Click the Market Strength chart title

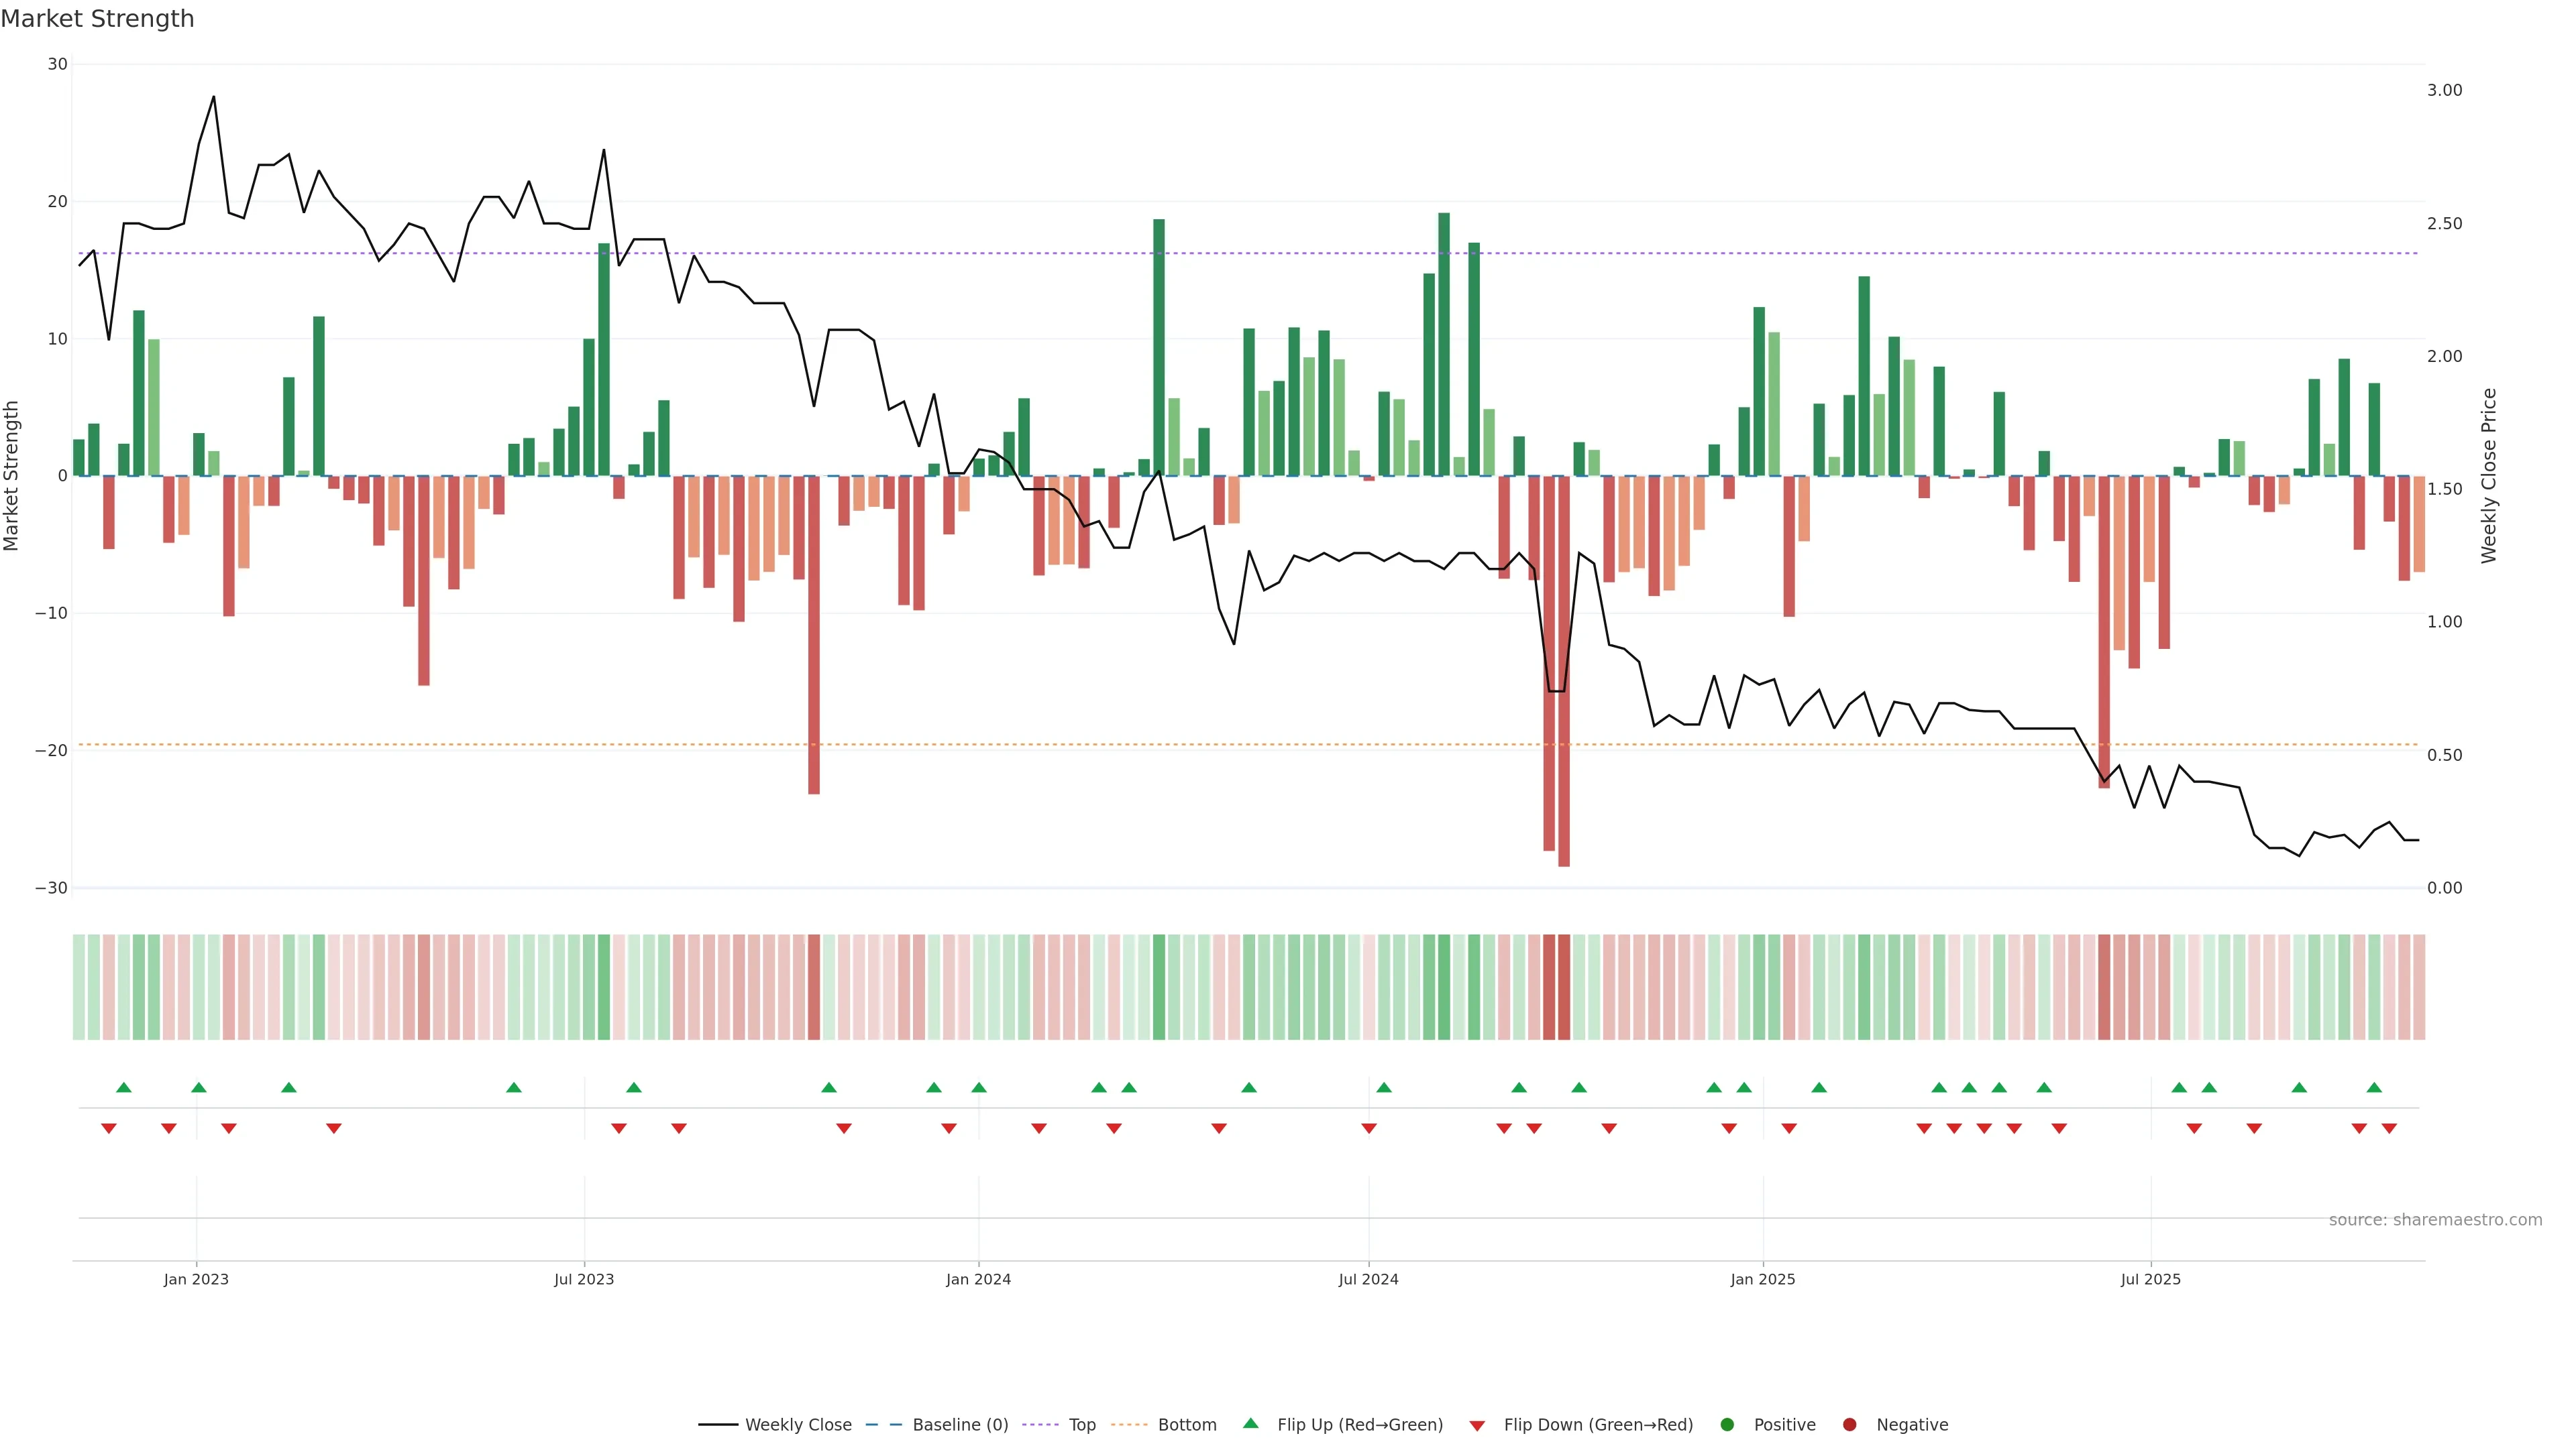tap(97, 19)
